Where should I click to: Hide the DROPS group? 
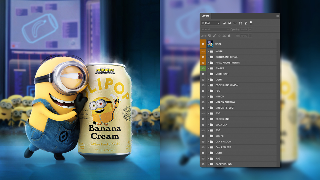coord(203,136)
